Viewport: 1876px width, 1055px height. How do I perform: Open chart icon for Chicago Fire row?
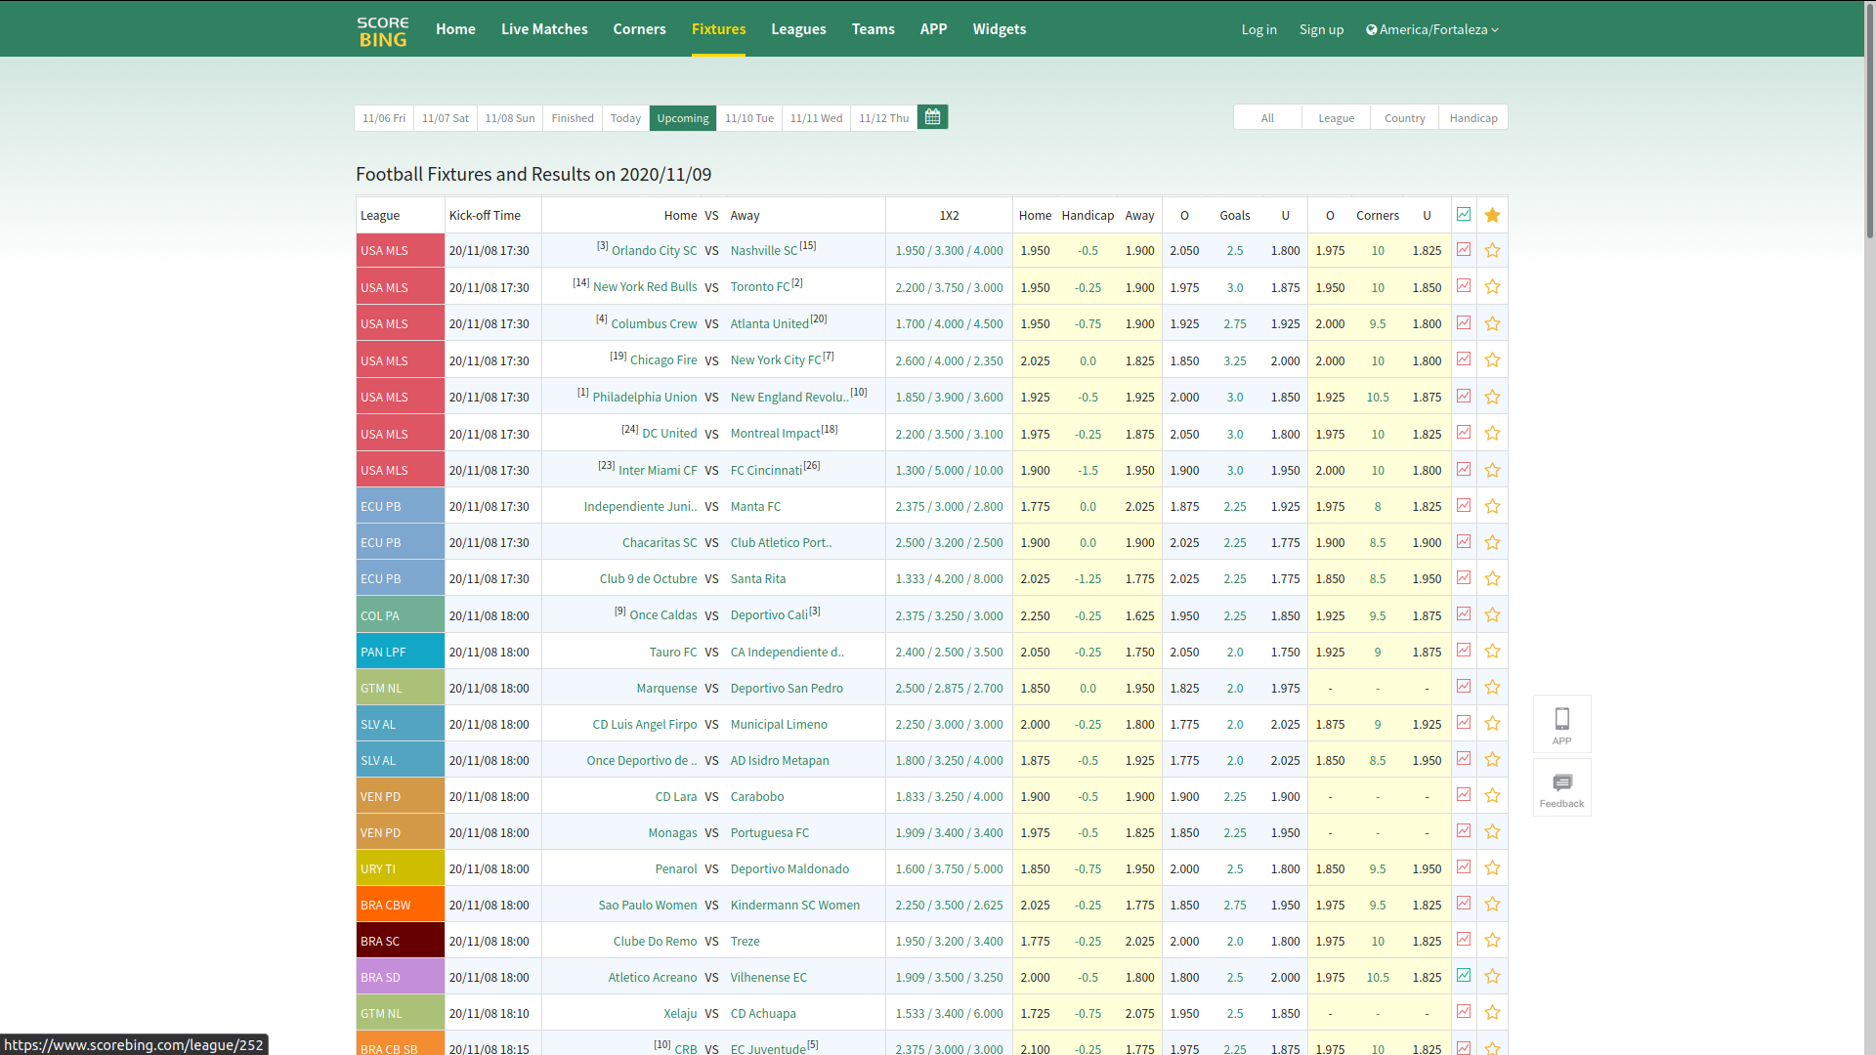tap(1464, 359)
